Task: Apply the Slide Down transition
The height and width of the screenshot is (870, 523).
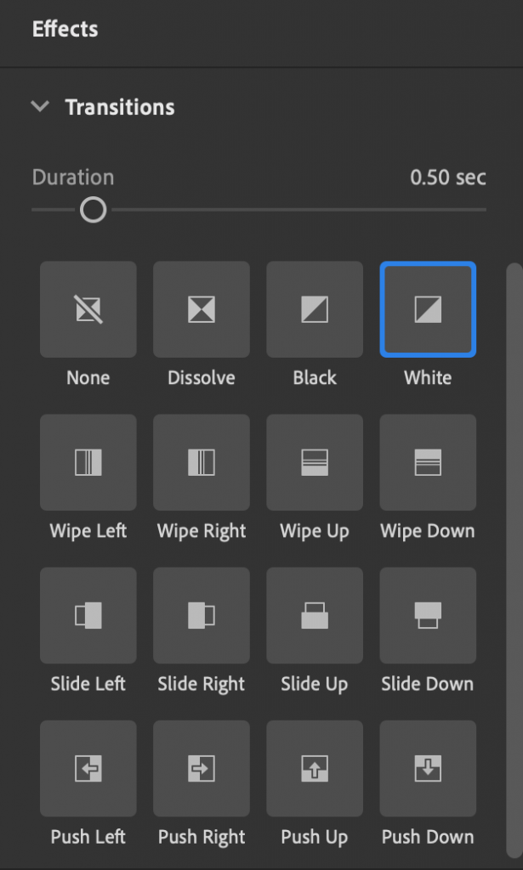Action: point(428,615)
